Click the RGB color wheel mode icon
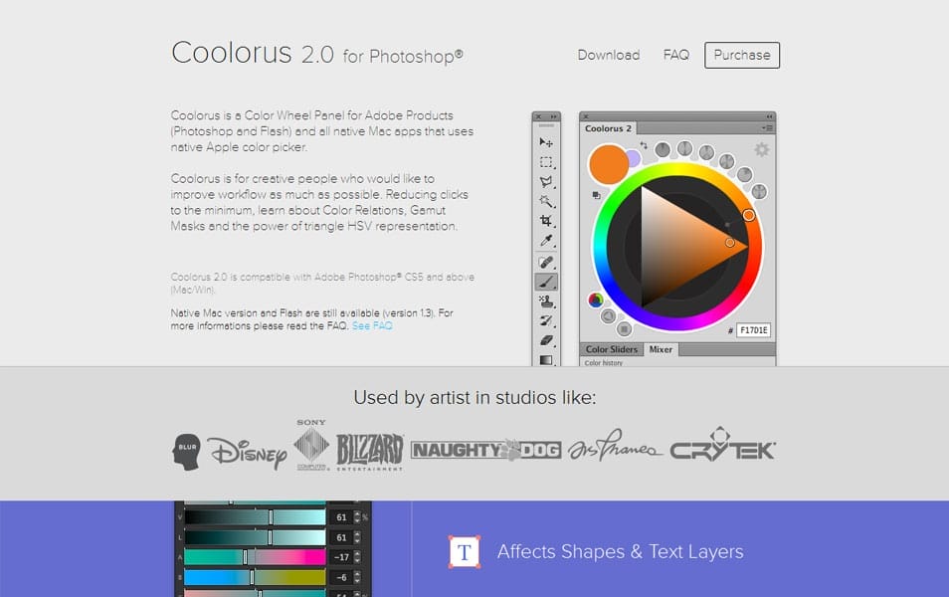Viewport: 949px width, 597px height. tap(596, 299)
